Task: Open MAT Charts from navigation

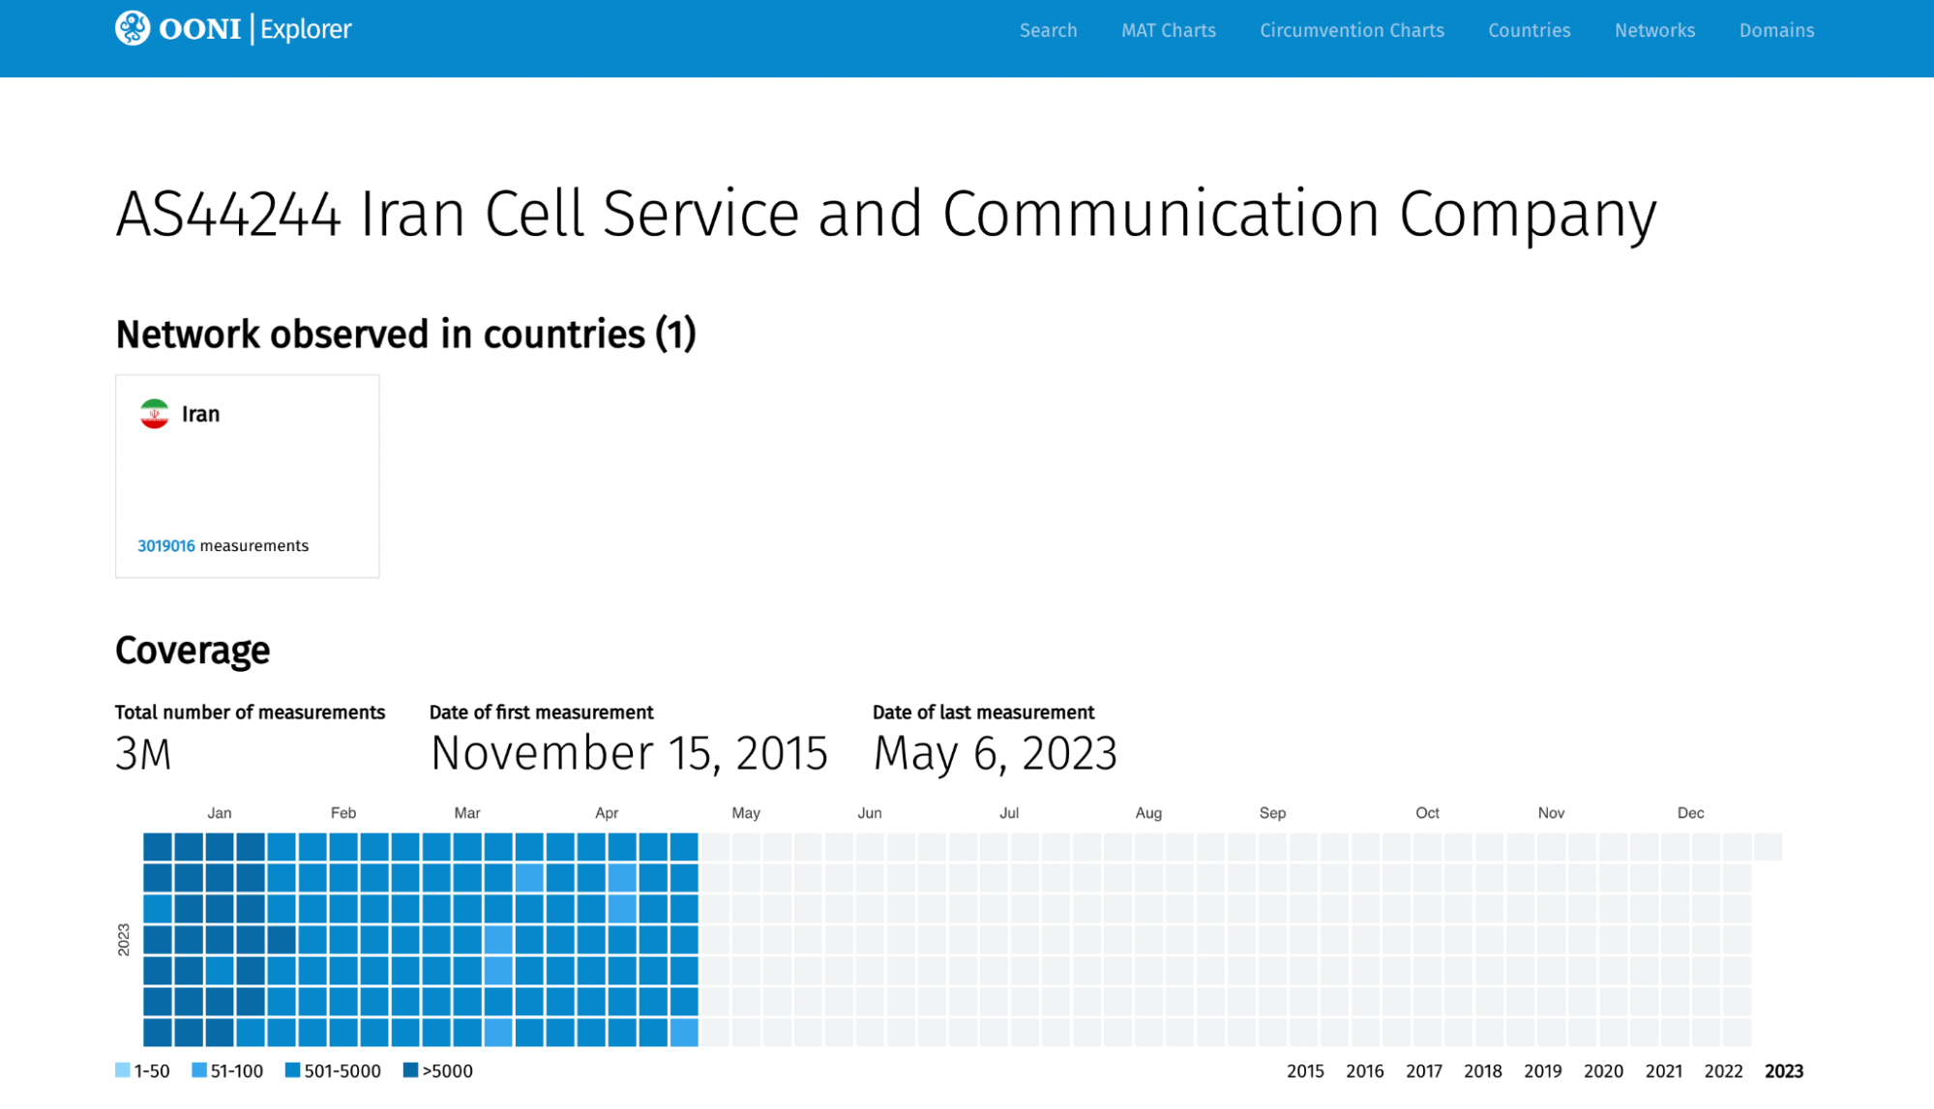Action: pos(1168,30)
